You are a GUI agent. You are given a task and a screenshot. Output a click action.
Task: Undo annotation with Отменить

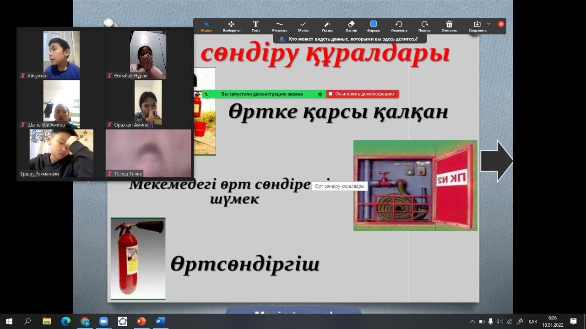[x=399, y=26]
